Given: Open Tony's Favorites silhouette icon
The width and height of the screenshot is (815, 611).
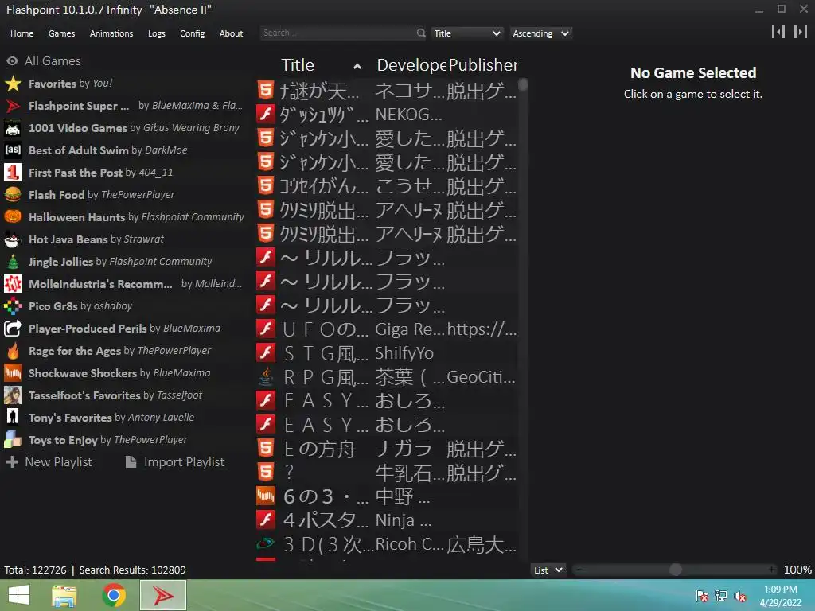Looking at the screenshot, I should point(13,418).
